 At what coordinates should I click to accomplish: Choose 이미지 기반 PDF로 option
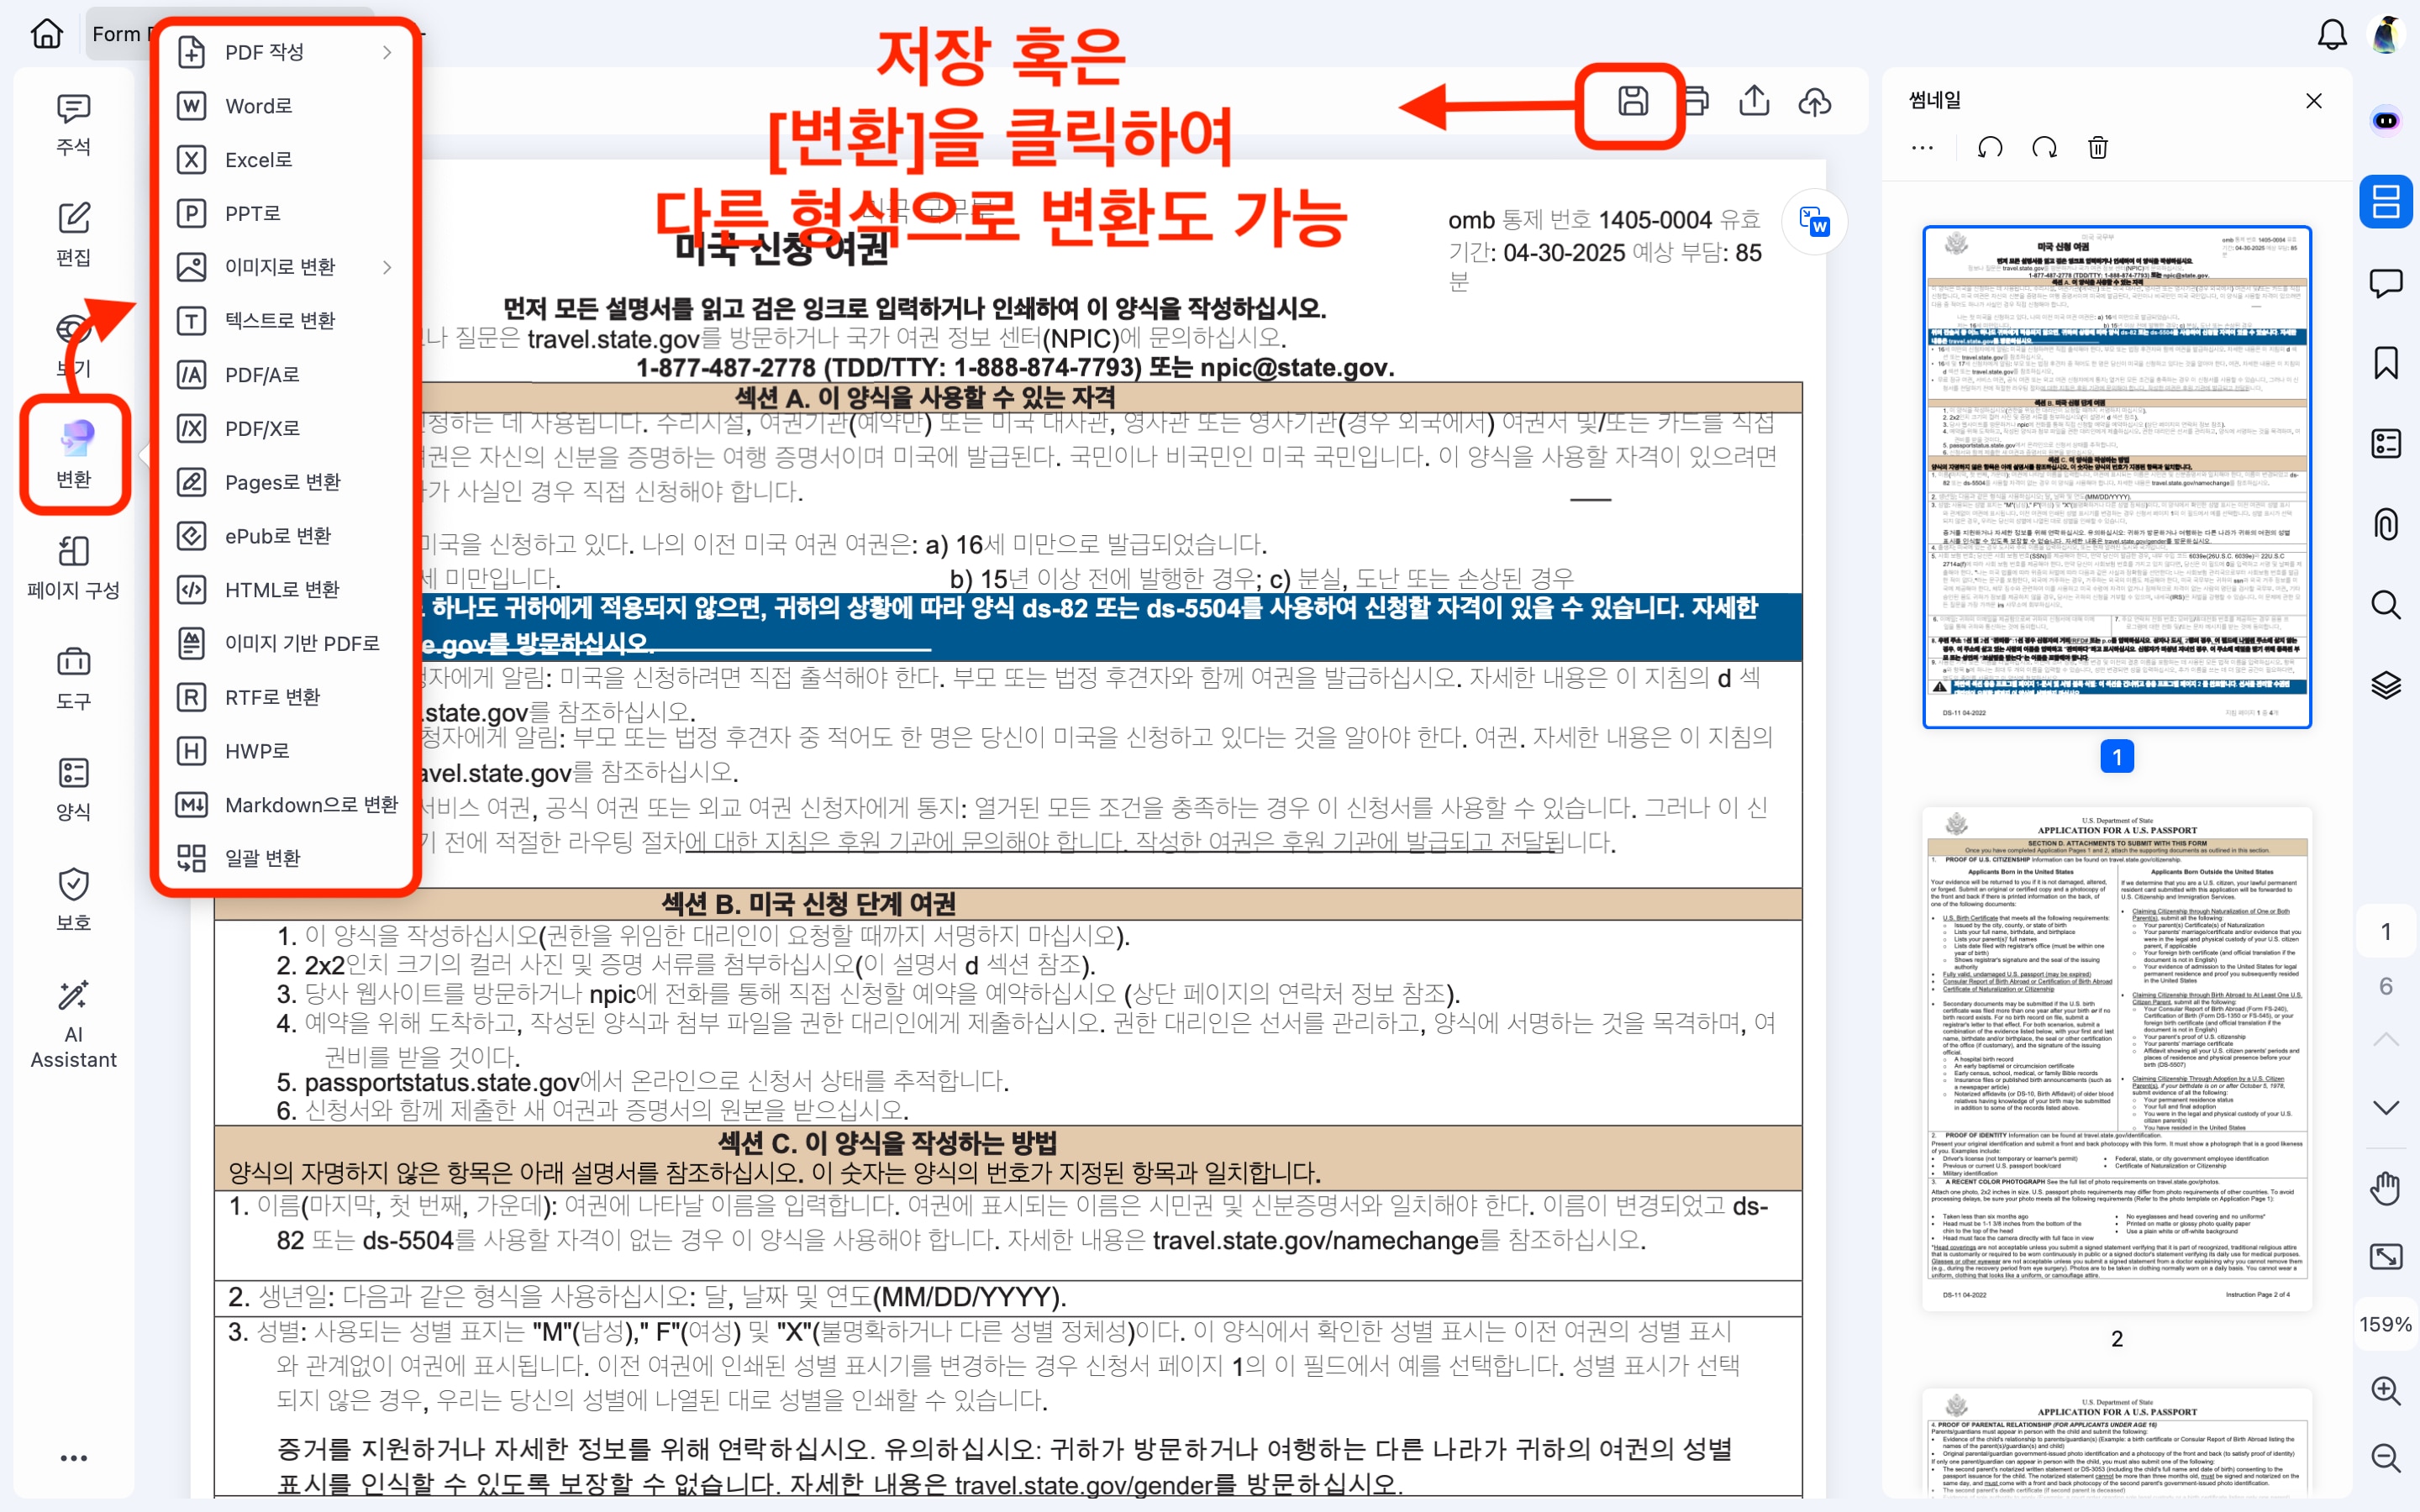[x=285, y=643]
